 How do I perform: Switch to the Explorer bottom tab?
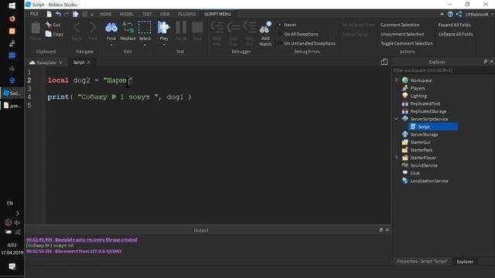point(465,262)
